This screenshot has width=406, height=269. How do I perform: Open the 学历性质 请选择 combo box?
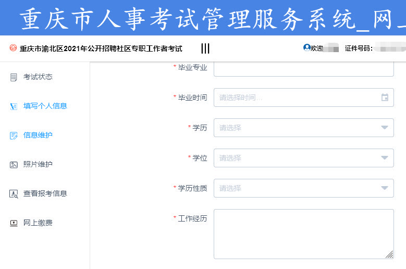tap(304, 188)
